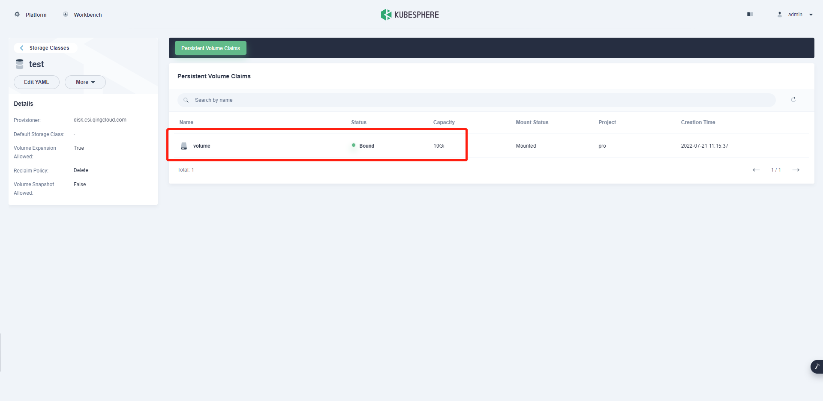The image size is (823, 401).
Task: Click the Creation Time column header
Action: [x=698, y=122]
